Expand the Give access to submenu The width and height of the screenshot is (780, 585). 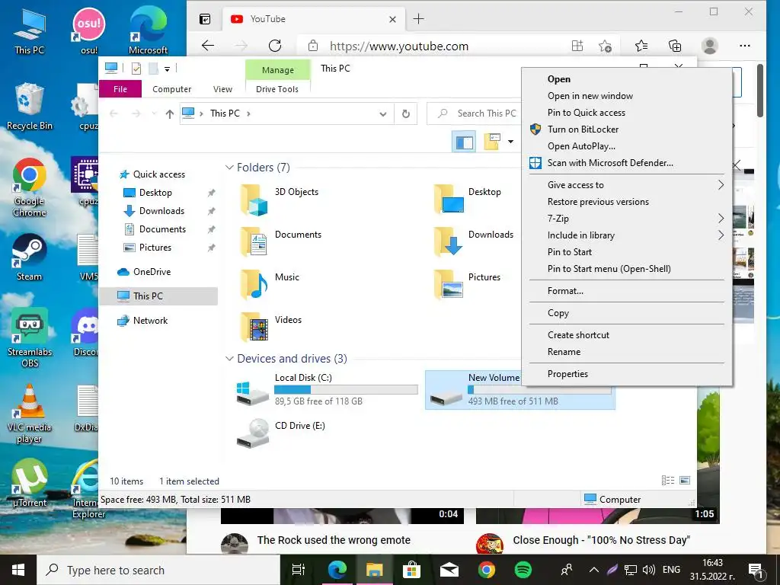(627, 185)
